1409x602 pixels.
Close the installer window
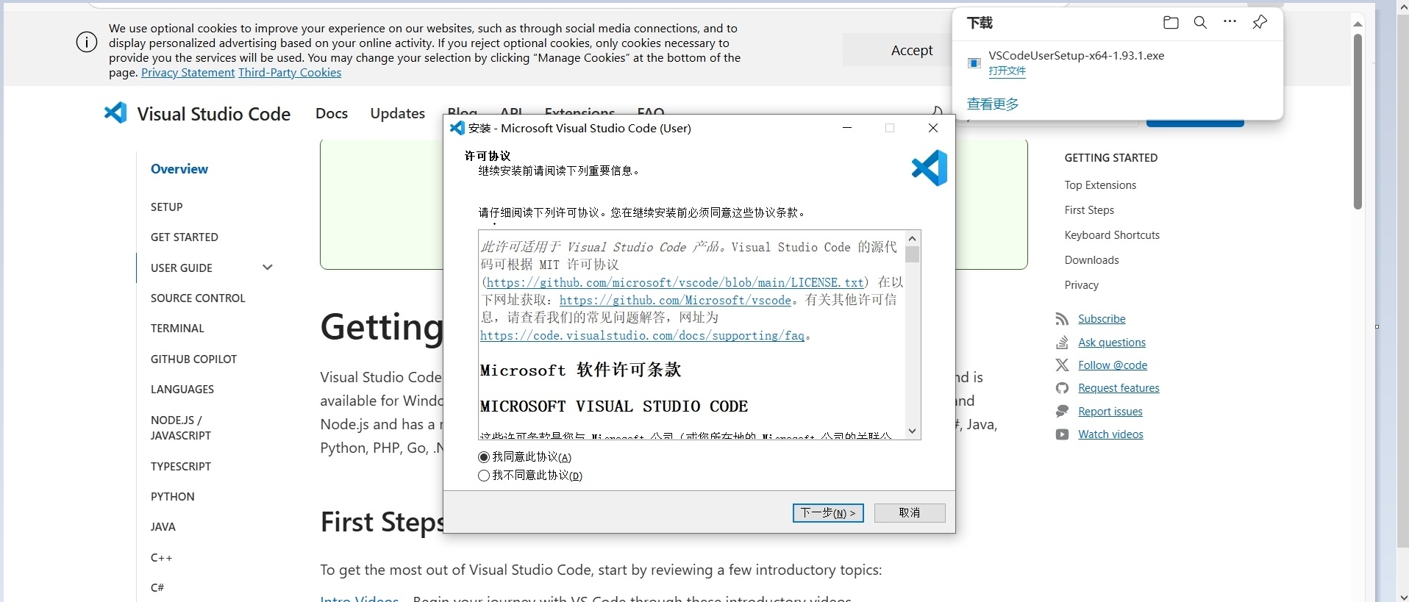coord(933,128)
